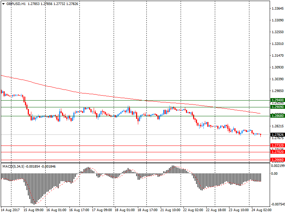Viewport: 285px width, 214px height.
Task: Select the MACD scale value 0.00
Action: [x=274, y=174]
